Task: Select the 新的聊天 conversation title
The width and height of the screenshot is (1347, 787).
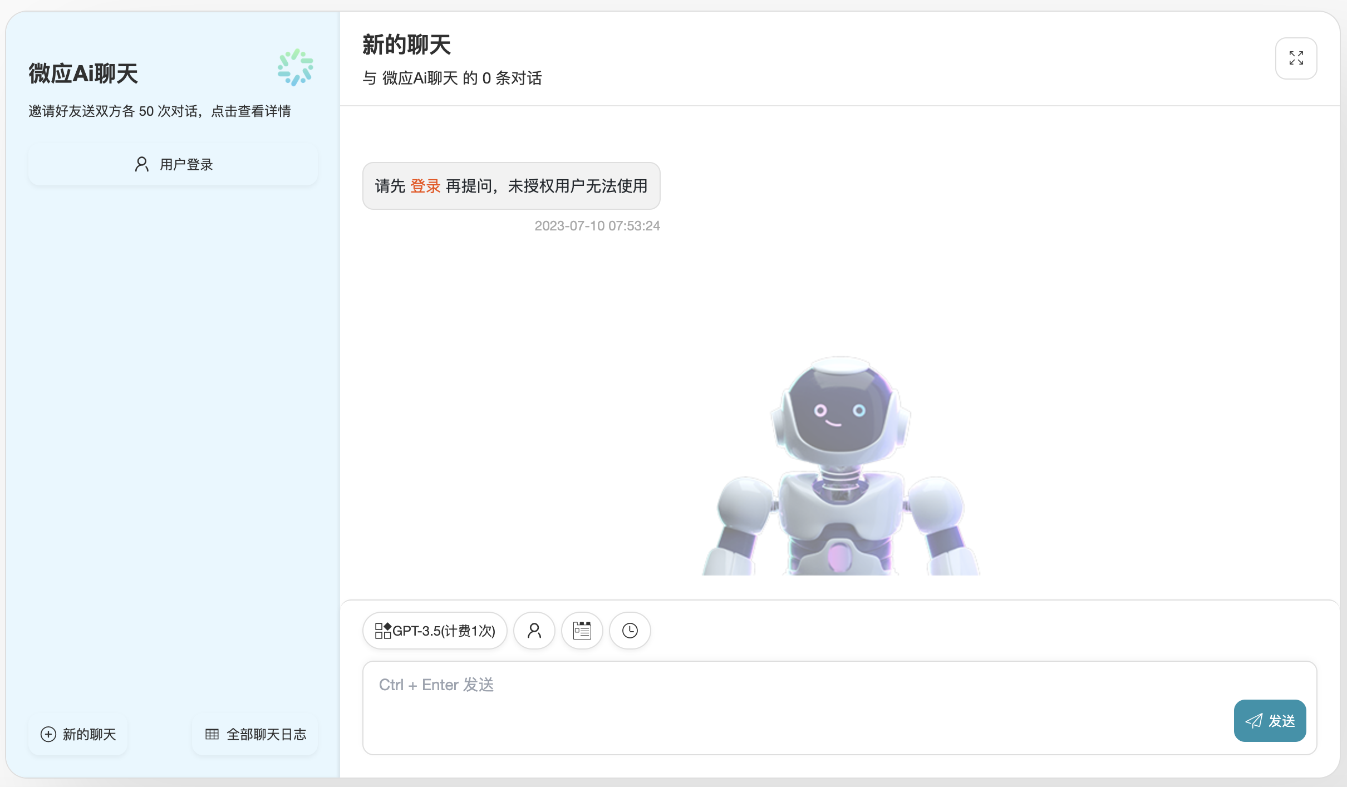Action: point(406,44)
